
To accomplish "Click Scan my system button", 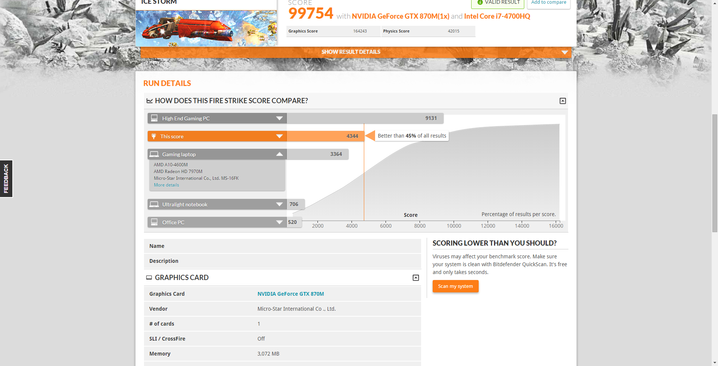I will pos(455,286).
